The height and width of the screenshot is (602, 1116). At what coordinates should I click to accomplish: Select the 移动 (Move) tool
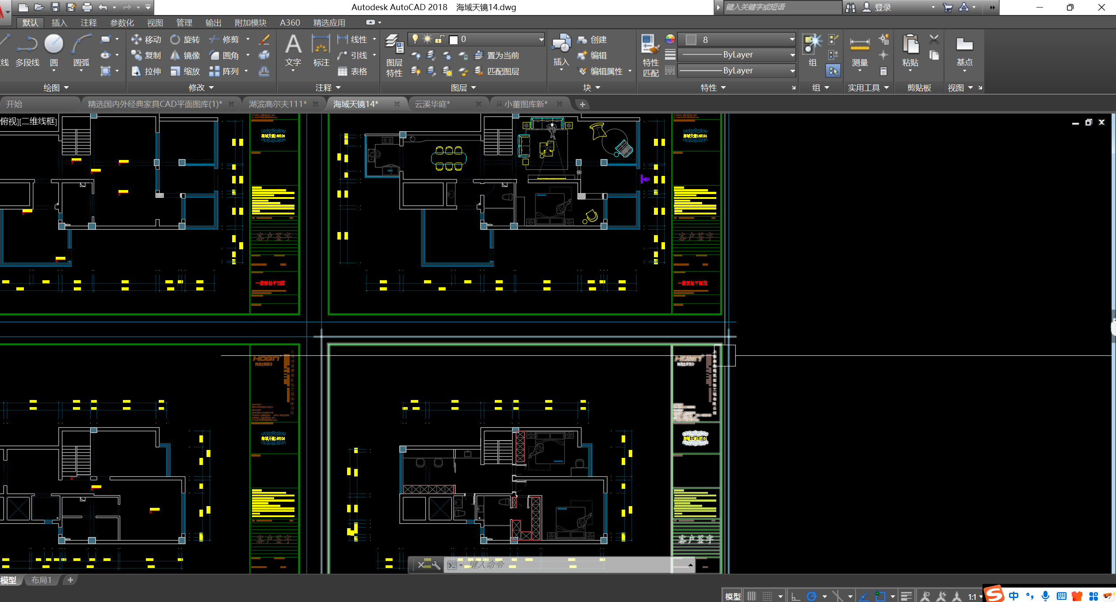146,39
